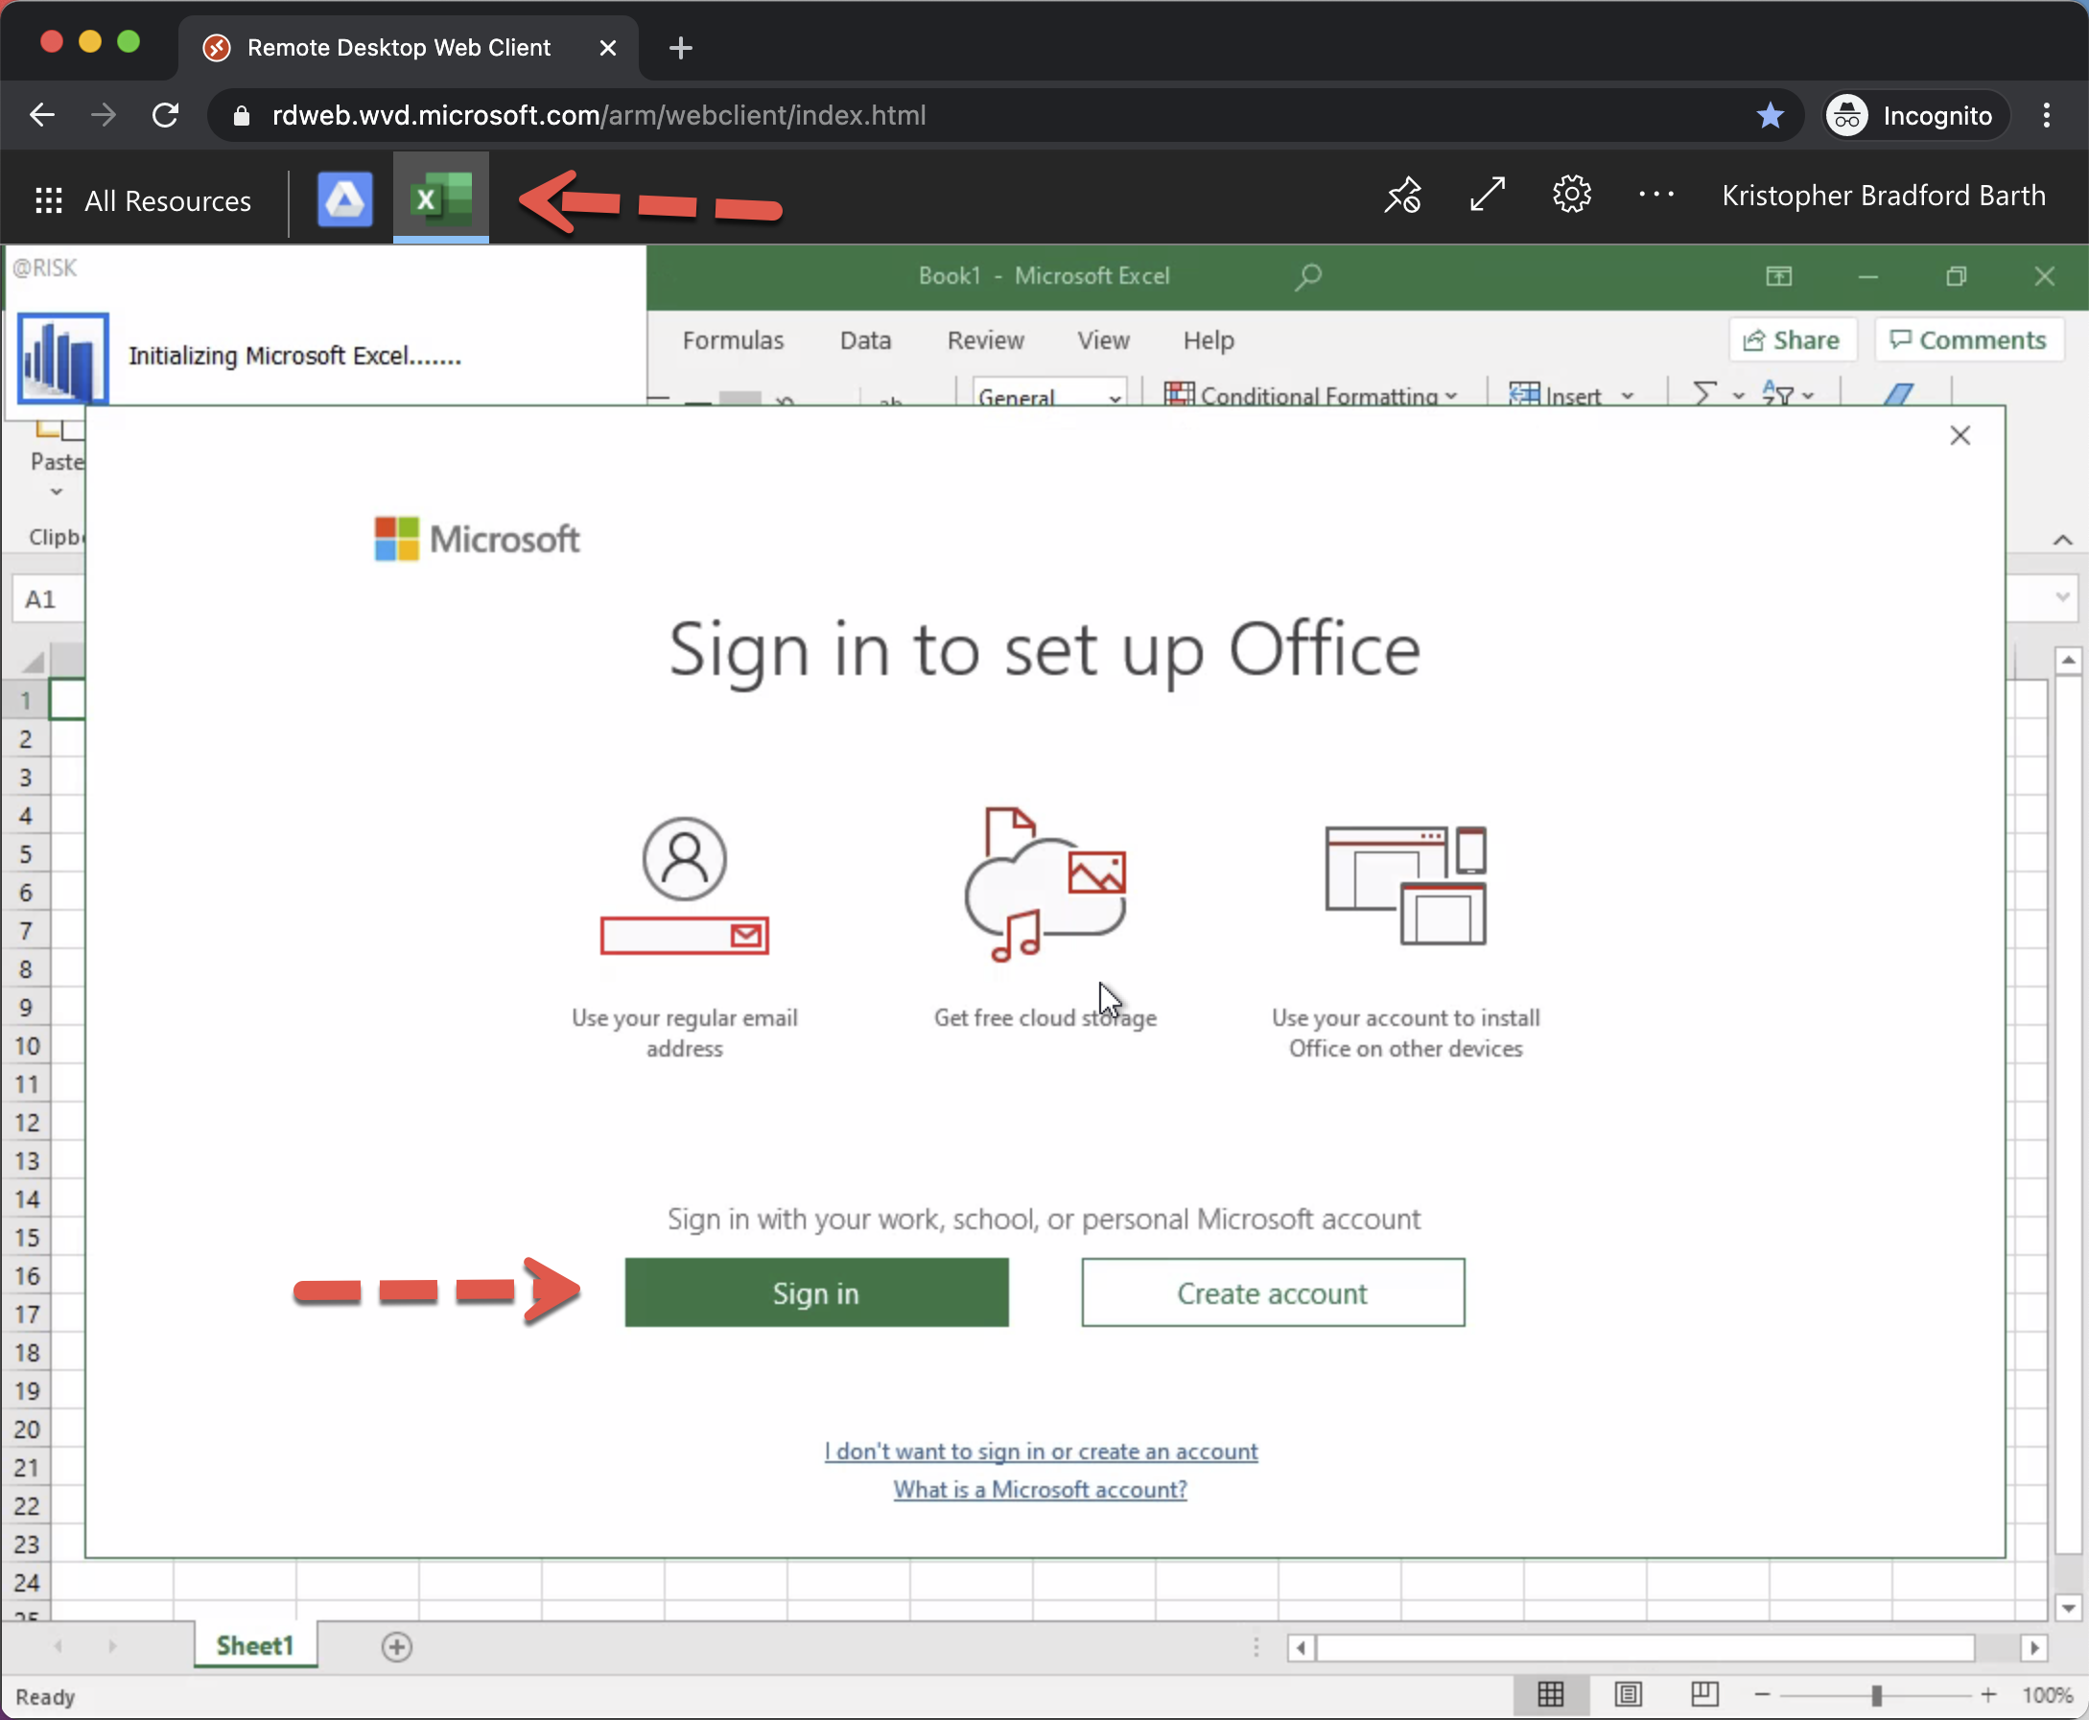Viewport: 2089px width, 1720px height.
Task: Click the zoom slider handle
Action: click(x=1876, y=1695)
